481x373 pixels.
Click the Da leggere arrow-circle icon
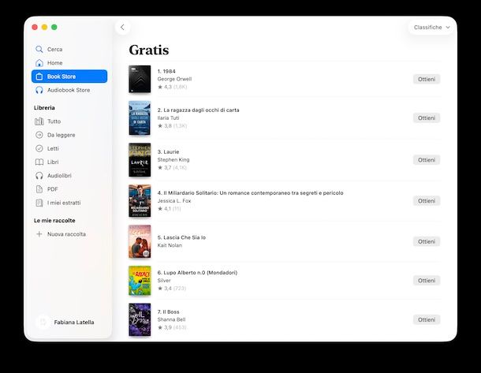click(x=39, y=135)
